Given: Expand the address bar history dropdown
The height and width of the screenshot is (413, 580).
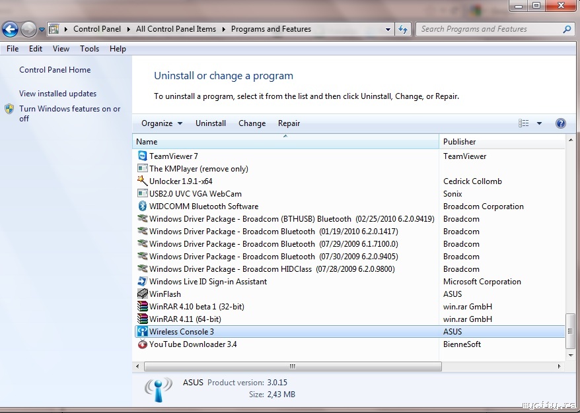Looking at the screenshot, I should click(388, 29).
